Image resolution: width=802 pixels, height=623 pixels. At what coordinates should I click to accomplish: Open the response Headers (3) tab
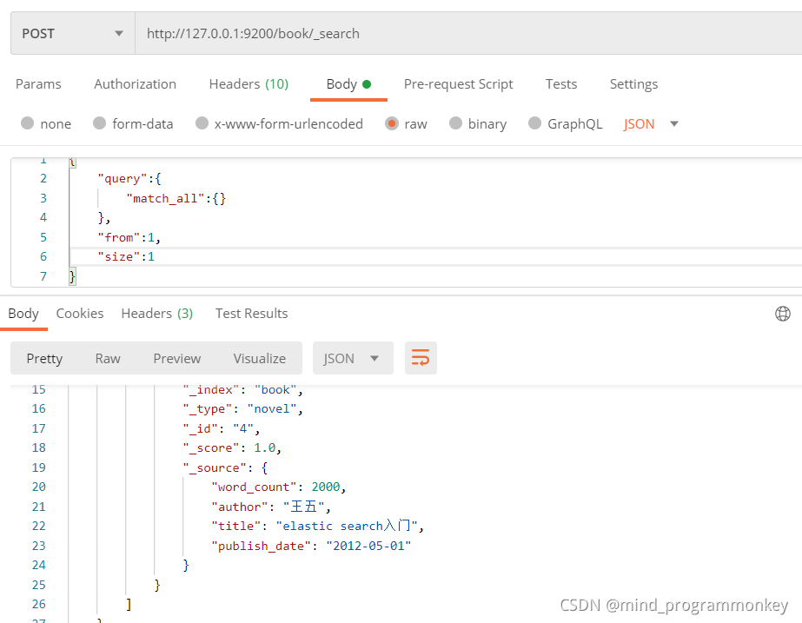tap(157, 314)
